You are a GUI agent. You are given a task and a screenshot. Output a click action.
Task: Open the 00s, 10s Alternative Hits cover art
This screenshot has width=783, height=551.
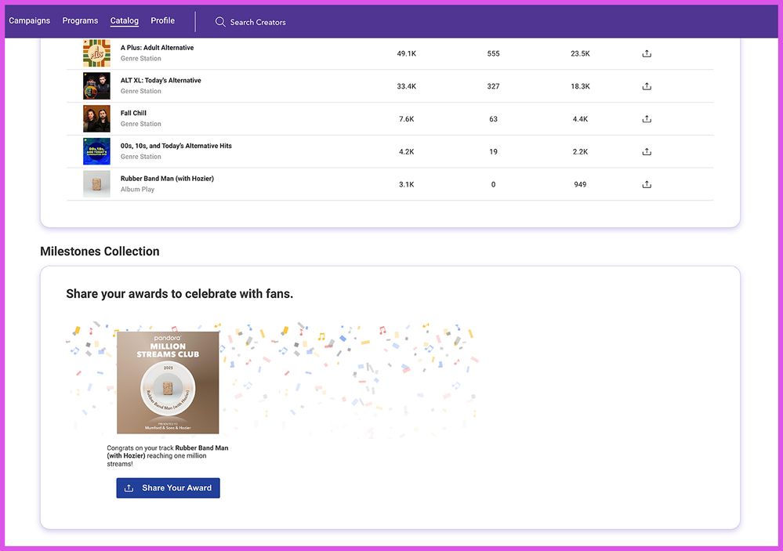click(96, 151)
